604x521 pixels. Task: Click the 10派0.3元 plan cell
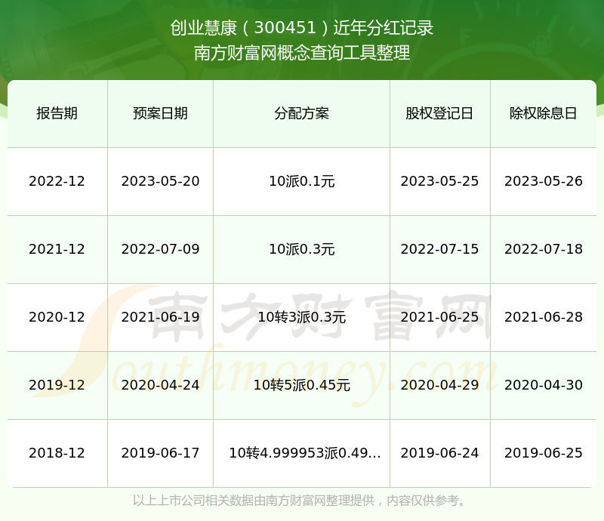301,249
